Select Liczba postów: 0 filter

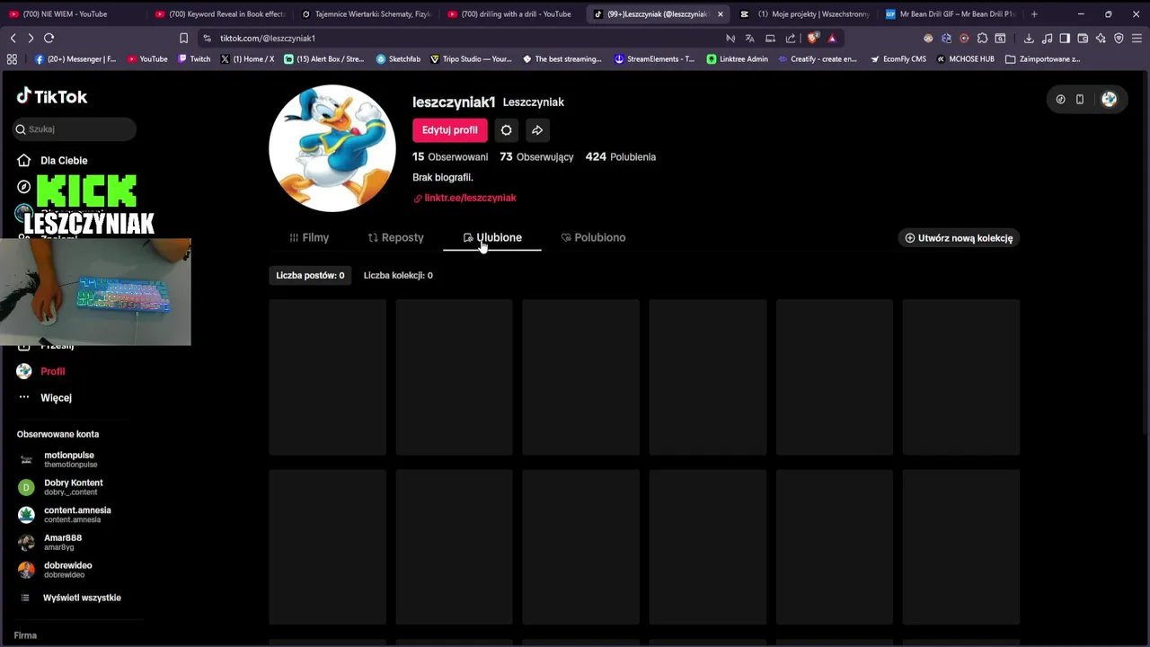[310, 275]
